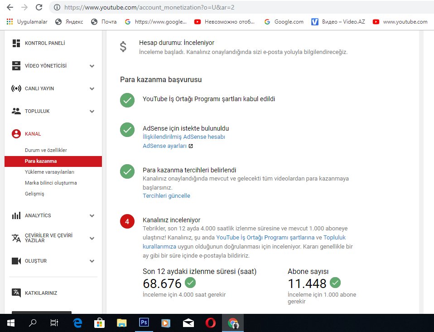Expand the CANLI YAYIN section
Screen dimensions: 434x332
pos(92,89)
